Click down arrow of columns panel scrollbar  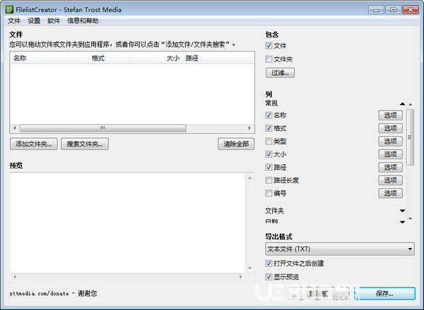[411, 218]
